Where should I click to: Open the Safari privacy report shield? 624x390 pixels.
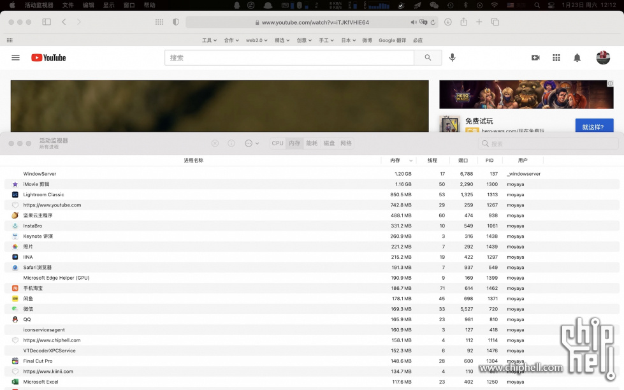175,22
